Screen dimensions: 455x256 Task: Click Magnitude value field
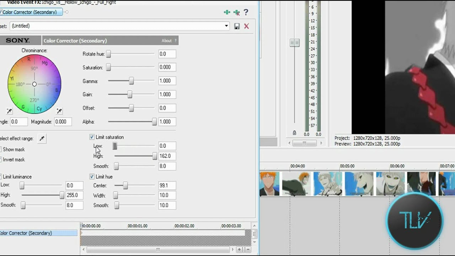click(x=63, y=122)
